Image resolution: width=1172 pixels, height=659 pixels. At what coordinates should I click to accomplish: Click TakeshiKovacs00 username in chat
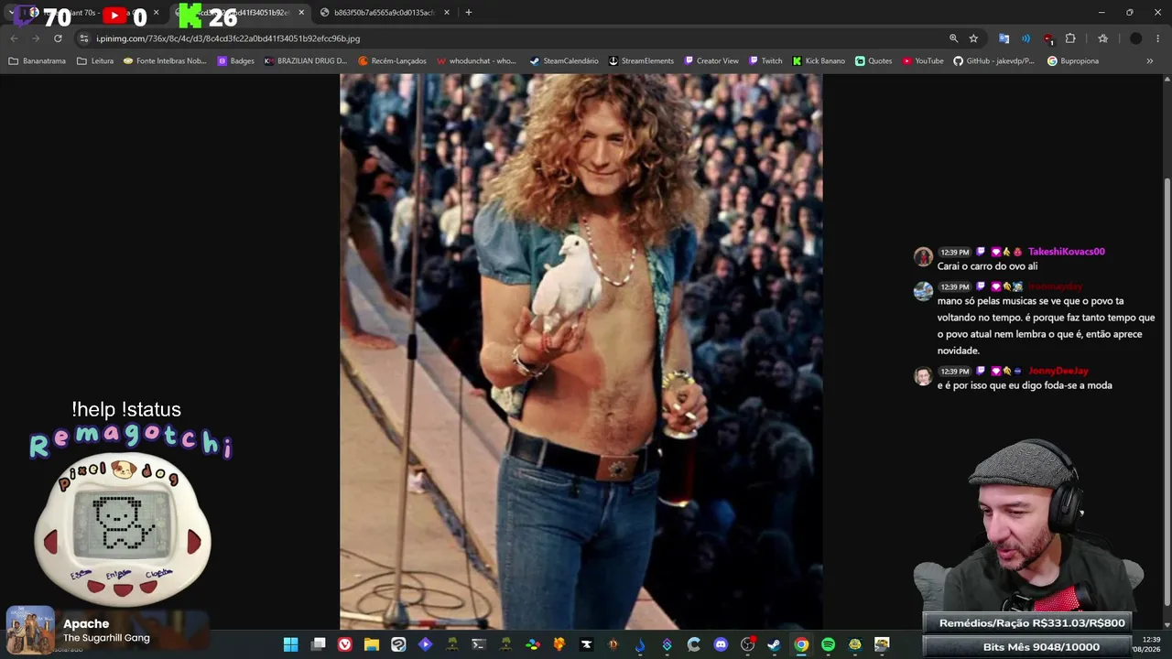click(1066, 252)
